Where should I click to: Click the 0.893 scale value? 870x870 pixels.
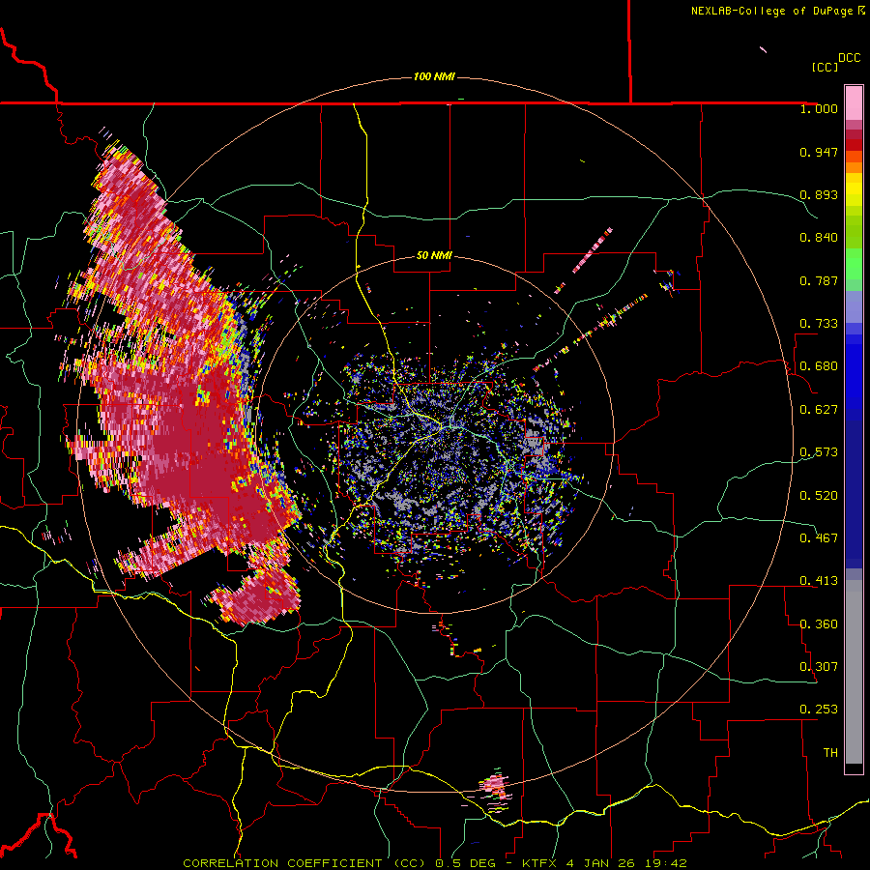[819, 194]
